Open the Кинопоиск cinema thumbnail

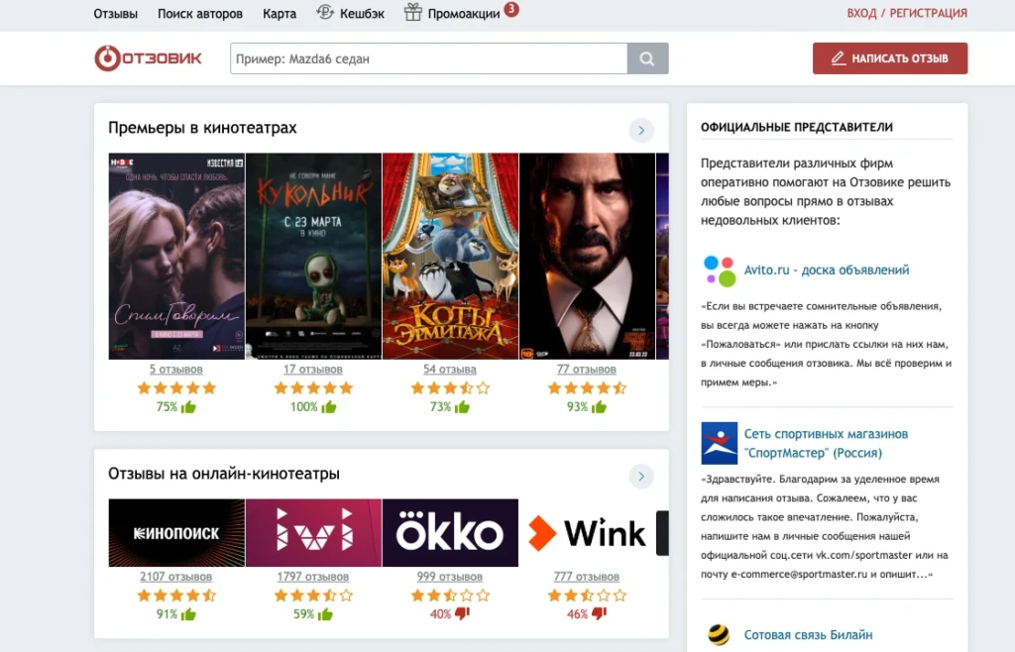[176, 533]
